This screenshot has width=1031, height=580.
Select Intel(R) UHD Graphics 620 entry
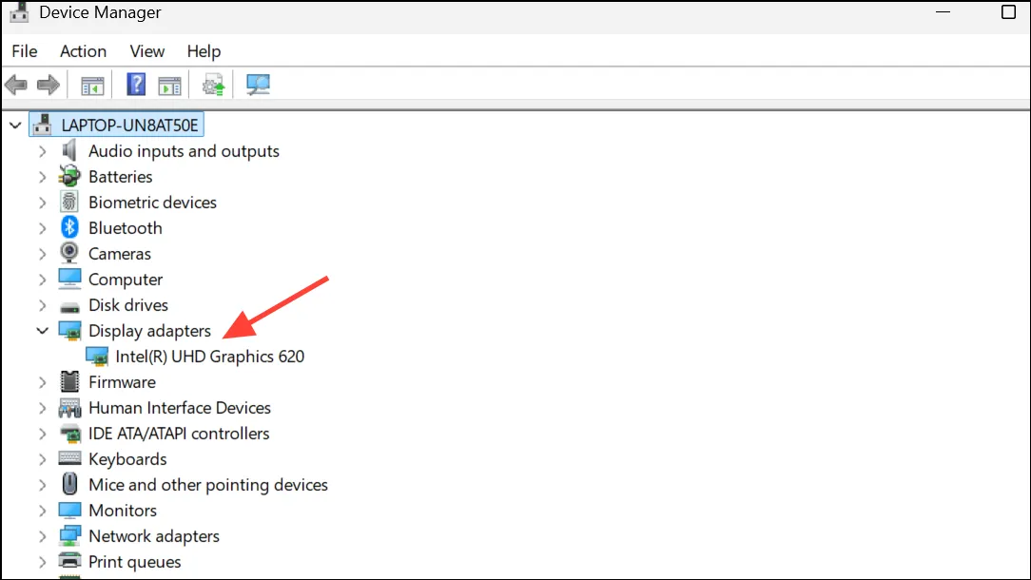(x=210, y=357)
